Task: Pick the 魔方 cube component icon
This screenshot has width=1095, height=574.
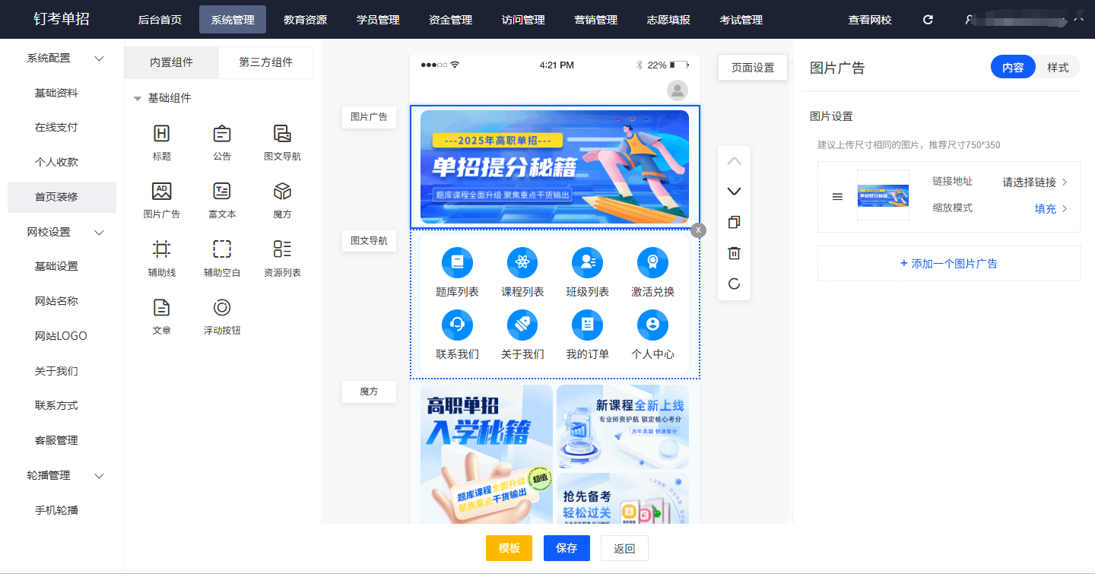Action: 282,191
